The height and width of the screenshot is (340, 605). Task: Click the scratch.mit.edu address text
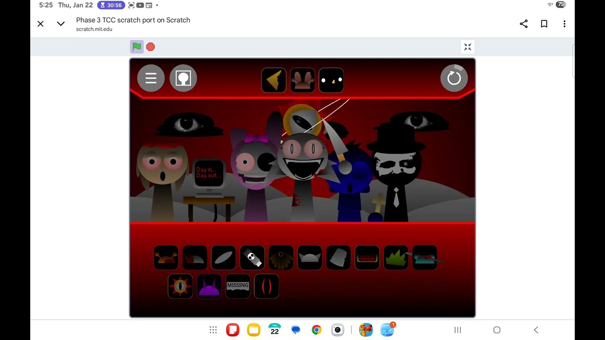tap(94, 29)
